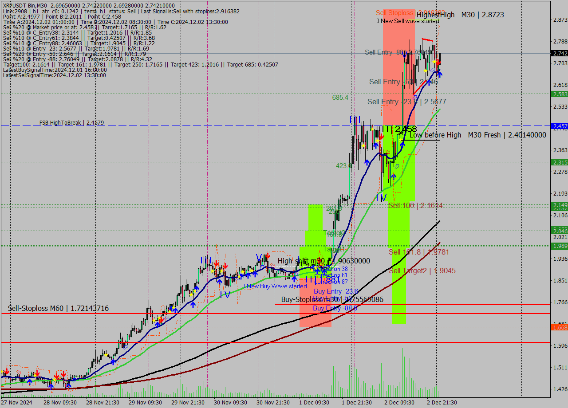Click the '685.4' Fibonacci level label
The width and height of the screenshot is (568, 408).
340,98
